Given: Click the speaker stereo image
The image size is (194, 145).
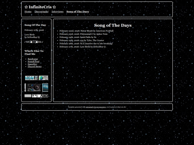Looking at the screenshot, I should pos(34,88).
